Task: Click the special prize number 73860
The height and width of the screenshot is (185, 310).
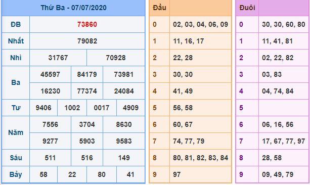Action: point(87,24)
